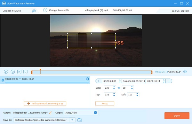Click the top-center handle of selection box
Viewport: 192px width, 124px height.
pyautogui.click(x=91, y=34)
